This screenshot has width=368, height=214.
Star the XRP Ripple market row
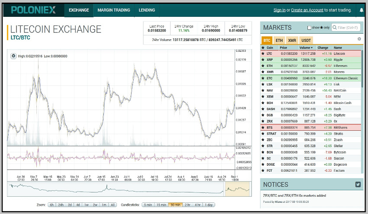coord(263,60)
